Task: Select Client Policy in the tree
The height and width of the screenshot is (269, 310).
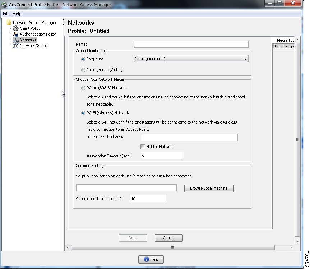Action: click(x=30, y=28)
